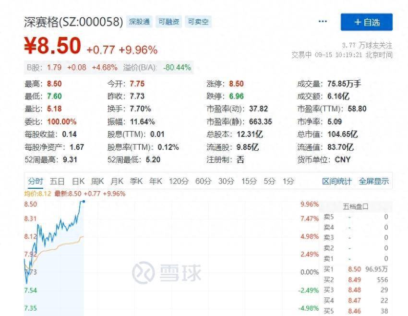Open the three-dots more options menu
408x316 pixels.
pos(323,21)
